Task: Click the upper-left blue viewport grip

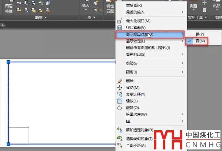Action: [x=9, y=62]
